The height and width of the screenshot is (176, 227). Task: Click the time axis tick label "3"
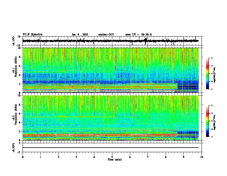click(x=77, y=157)
